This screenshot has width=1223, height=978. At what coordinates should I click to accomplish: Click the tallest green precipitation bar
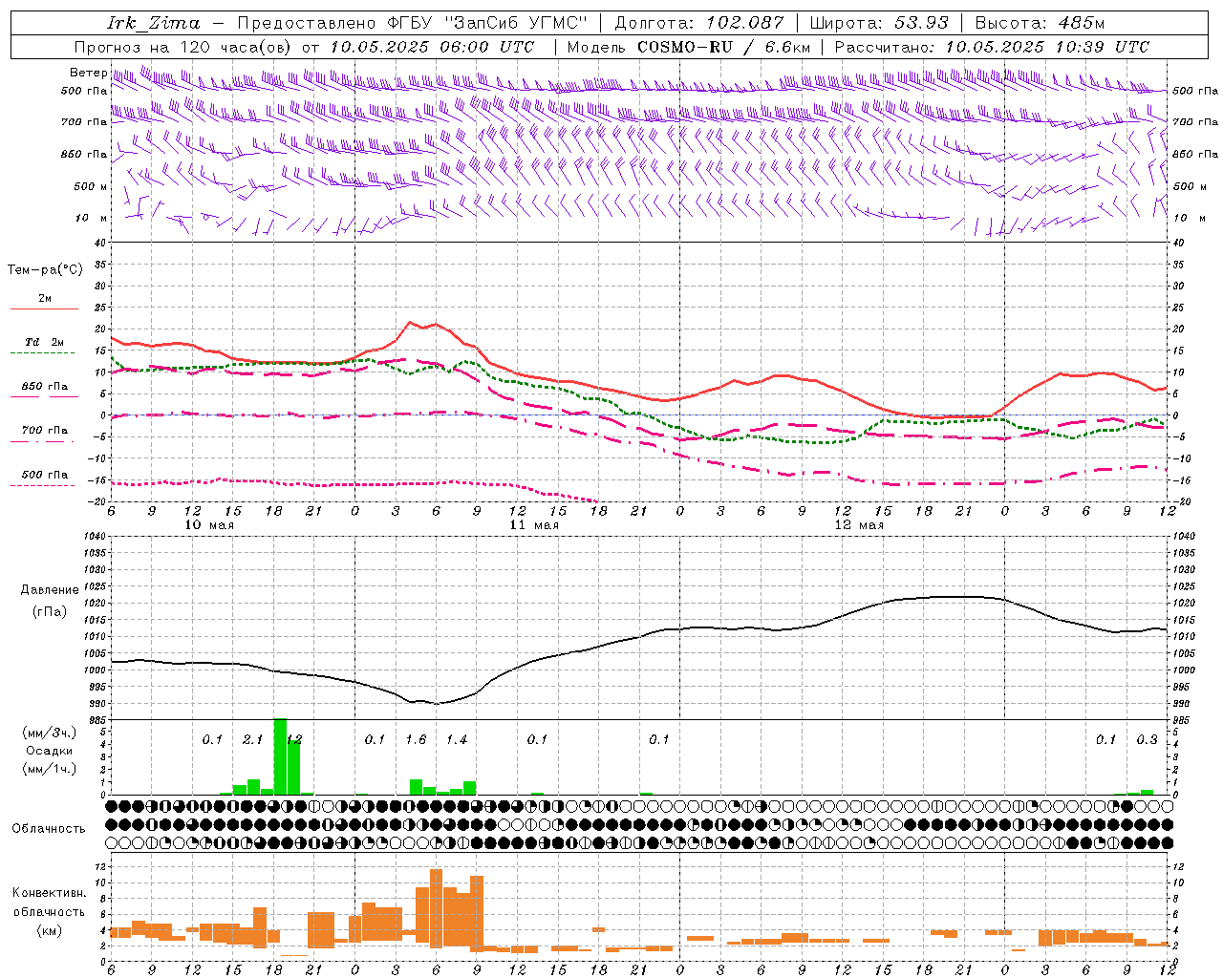(x=280, y=756)
